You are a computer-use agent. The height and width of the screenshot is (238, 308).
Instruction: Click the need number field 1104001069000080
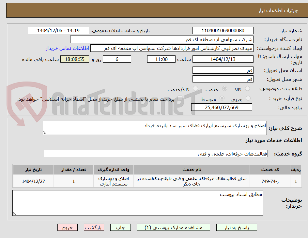click(x=223, y=31)
